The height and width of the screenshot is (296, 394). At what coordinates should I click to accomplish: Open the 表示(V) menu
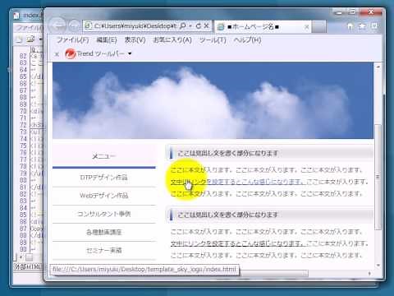pyautogui.click(x=135, y=40)
